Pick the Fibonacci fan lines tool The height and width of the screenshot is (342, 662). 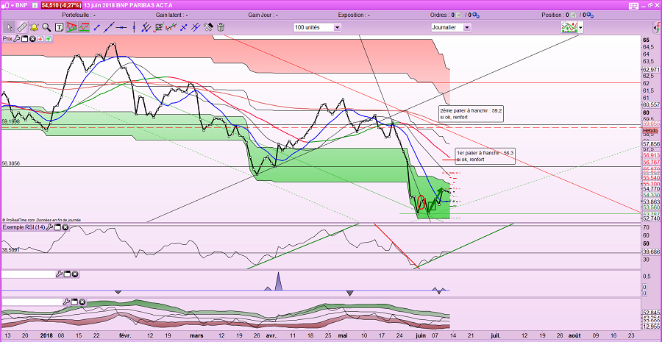[196, 27]
